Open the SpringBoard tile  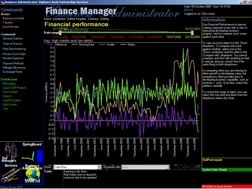tap(32, 152)
